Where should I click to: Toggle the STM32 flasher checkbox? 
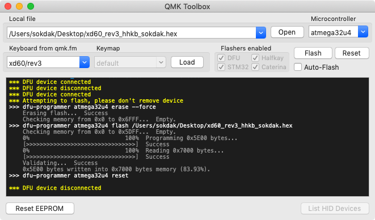[221, 67]
